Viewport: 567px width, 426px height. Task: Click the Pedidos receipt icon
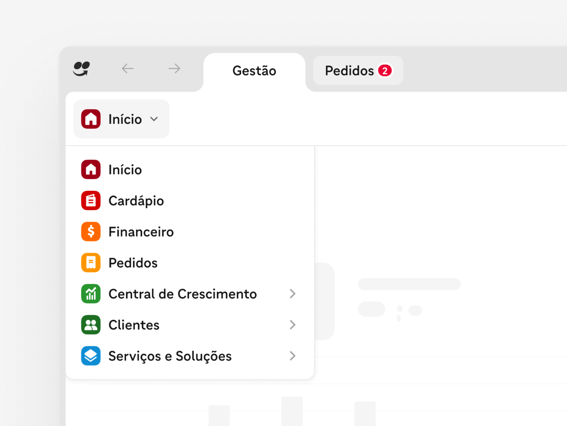pyautogui.click(x=91, y=262)
